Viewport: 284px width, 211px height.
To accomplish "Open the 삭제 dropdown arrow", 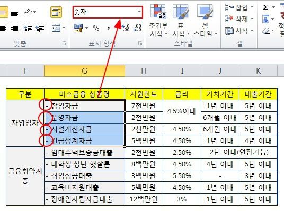I will [x=252, y=19].
